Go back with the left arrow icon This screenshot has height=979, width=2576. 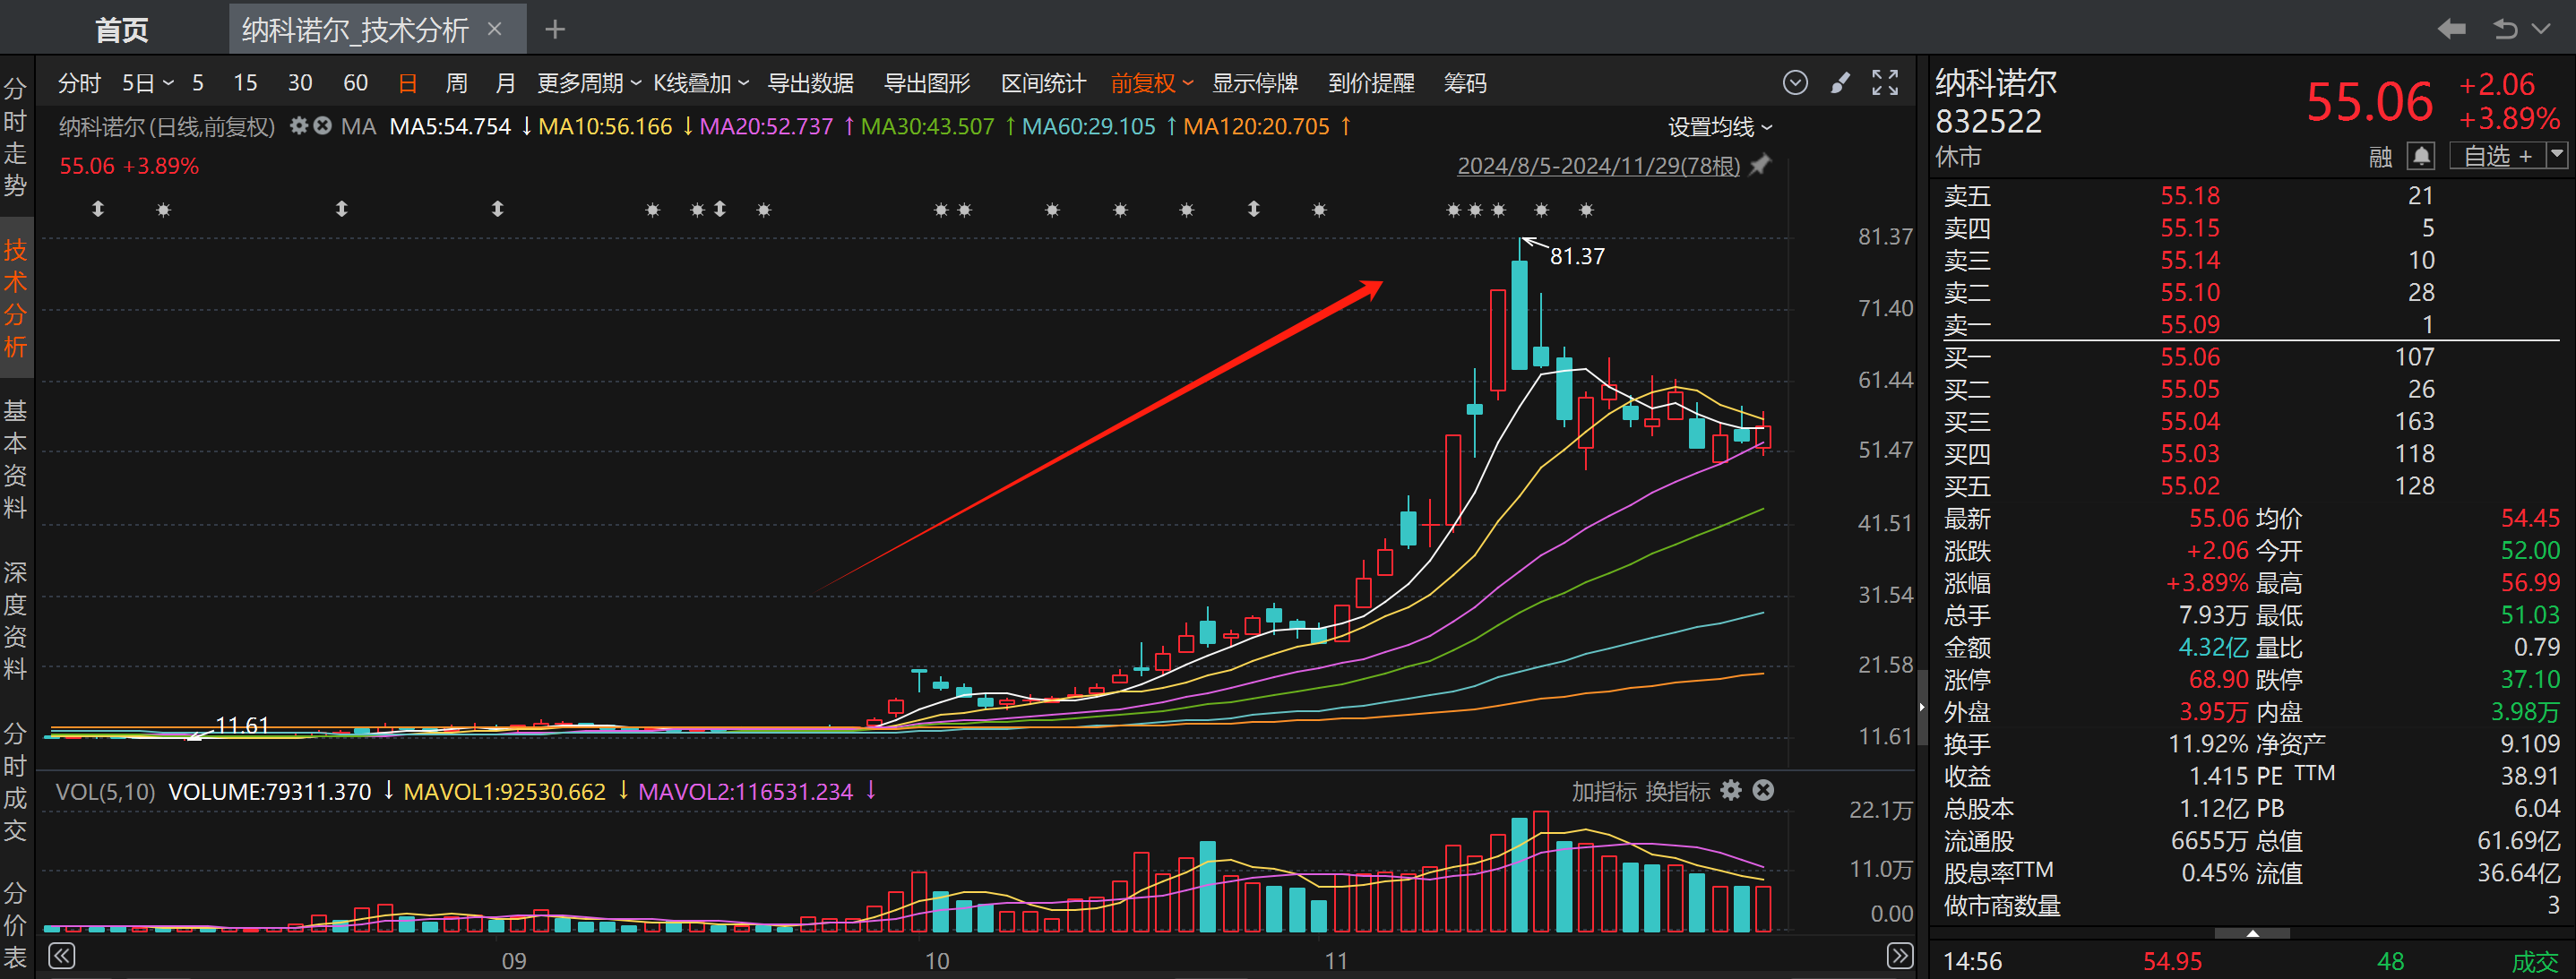pos(2451,29)
